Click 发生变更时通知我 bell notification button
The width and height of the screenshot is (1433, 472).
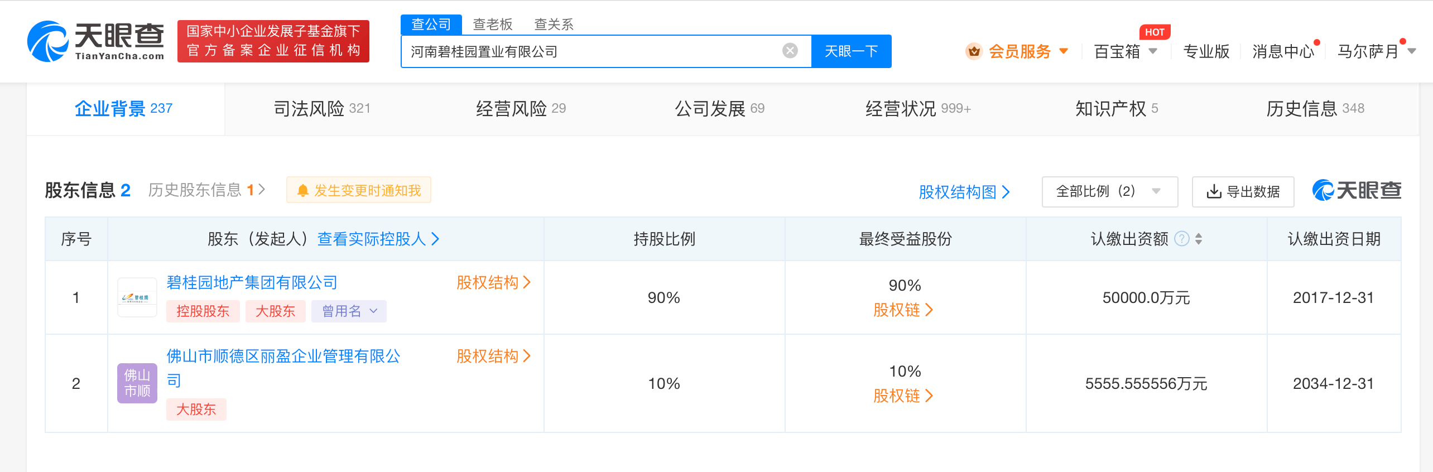point(359,190)
